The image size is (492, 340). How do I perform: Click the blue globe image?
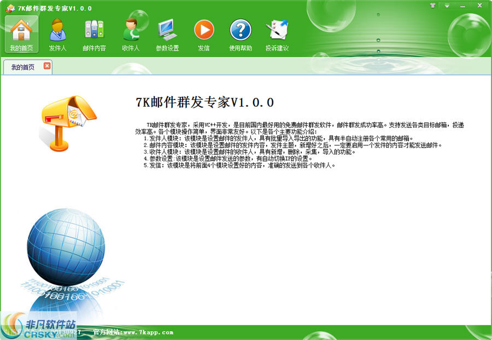(x=66, y=247)
